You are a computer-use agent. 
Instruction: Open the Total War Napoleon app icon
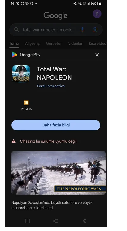21,74
